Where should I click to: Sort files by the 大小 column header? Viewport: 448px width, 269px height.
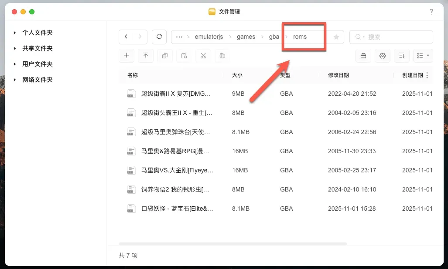[237, 75]
